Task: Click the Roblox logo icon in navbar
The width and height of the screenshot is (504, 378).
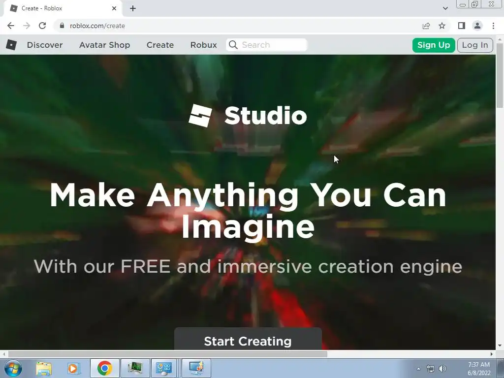Action: [x=11, y=45]
